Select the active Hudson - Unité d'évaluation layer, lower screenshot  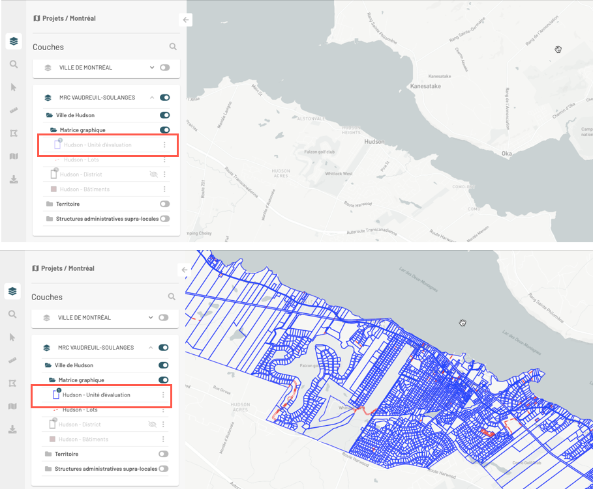tap(96, 395)
